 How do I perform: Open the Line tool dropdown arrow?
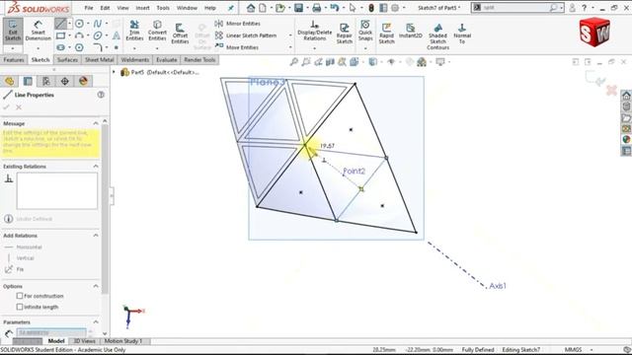(x=69, y=24)
